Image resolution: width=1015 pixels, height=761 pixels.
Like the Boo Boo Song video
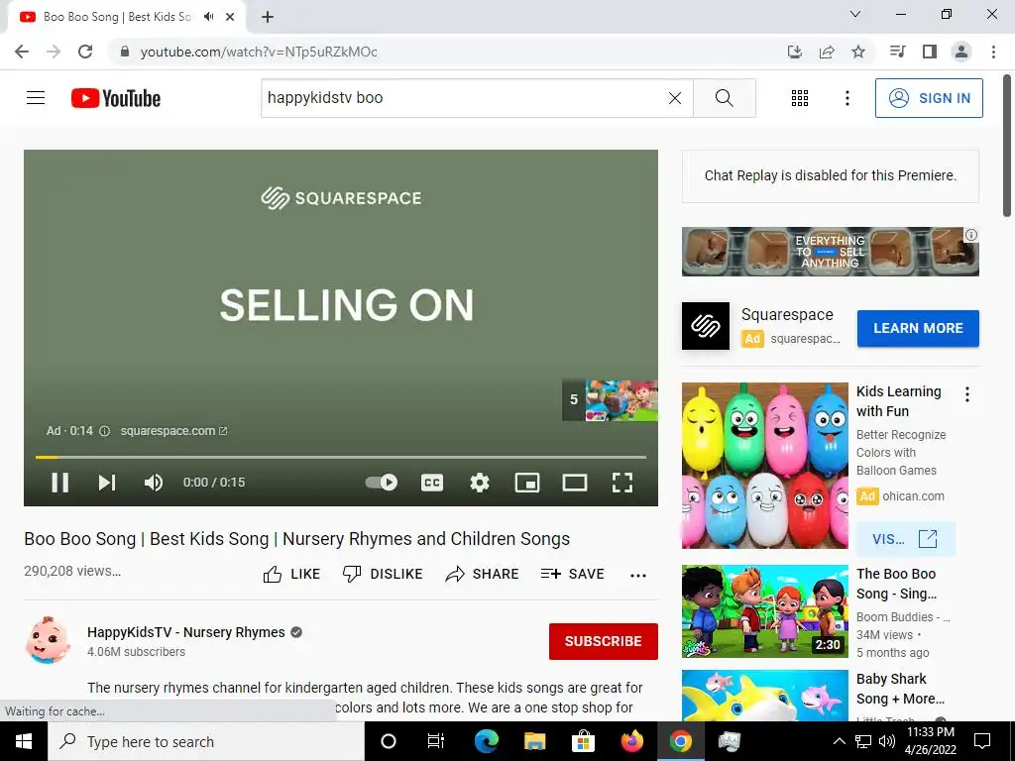[292, 574]
